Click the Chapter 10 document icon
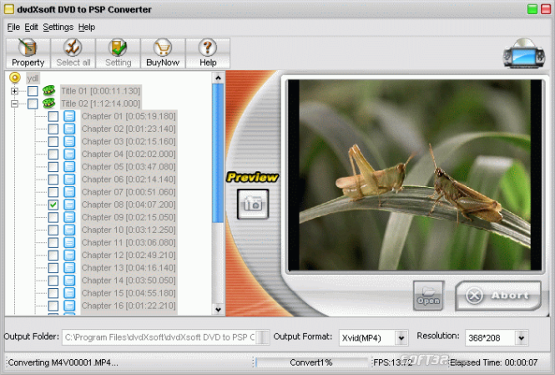The image size is (555, 375). [69, 230]
